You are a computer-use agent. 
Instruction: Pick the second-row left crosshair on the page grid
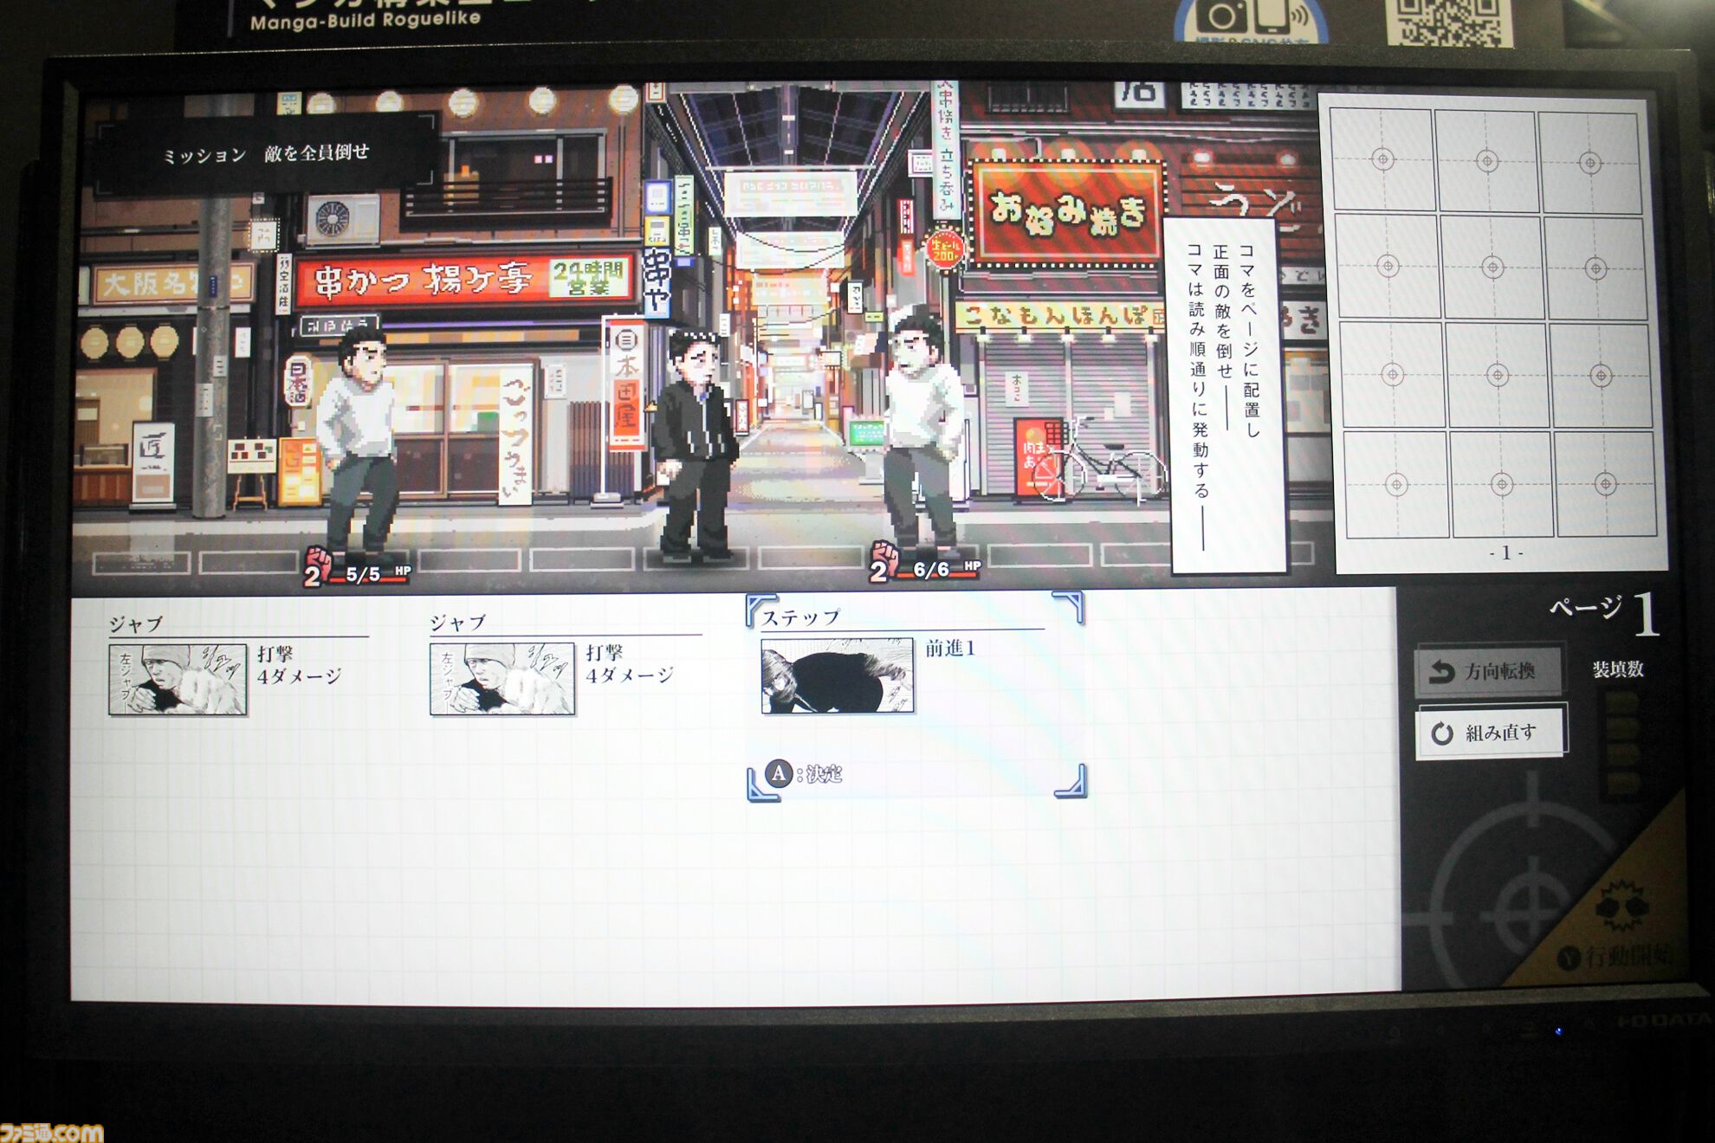point(1388,266)
